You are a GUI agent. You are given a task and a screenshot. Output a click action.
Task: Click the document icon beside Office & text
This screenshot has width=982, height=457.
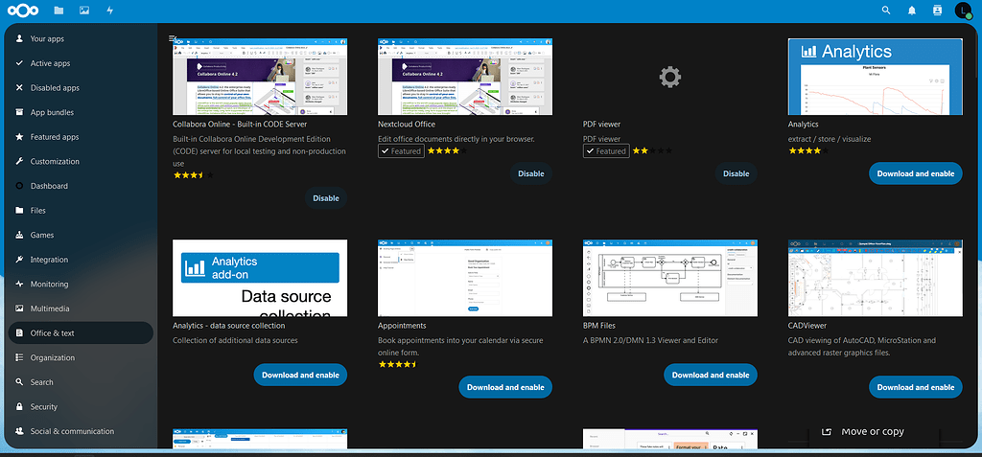(x=19, y=333)
